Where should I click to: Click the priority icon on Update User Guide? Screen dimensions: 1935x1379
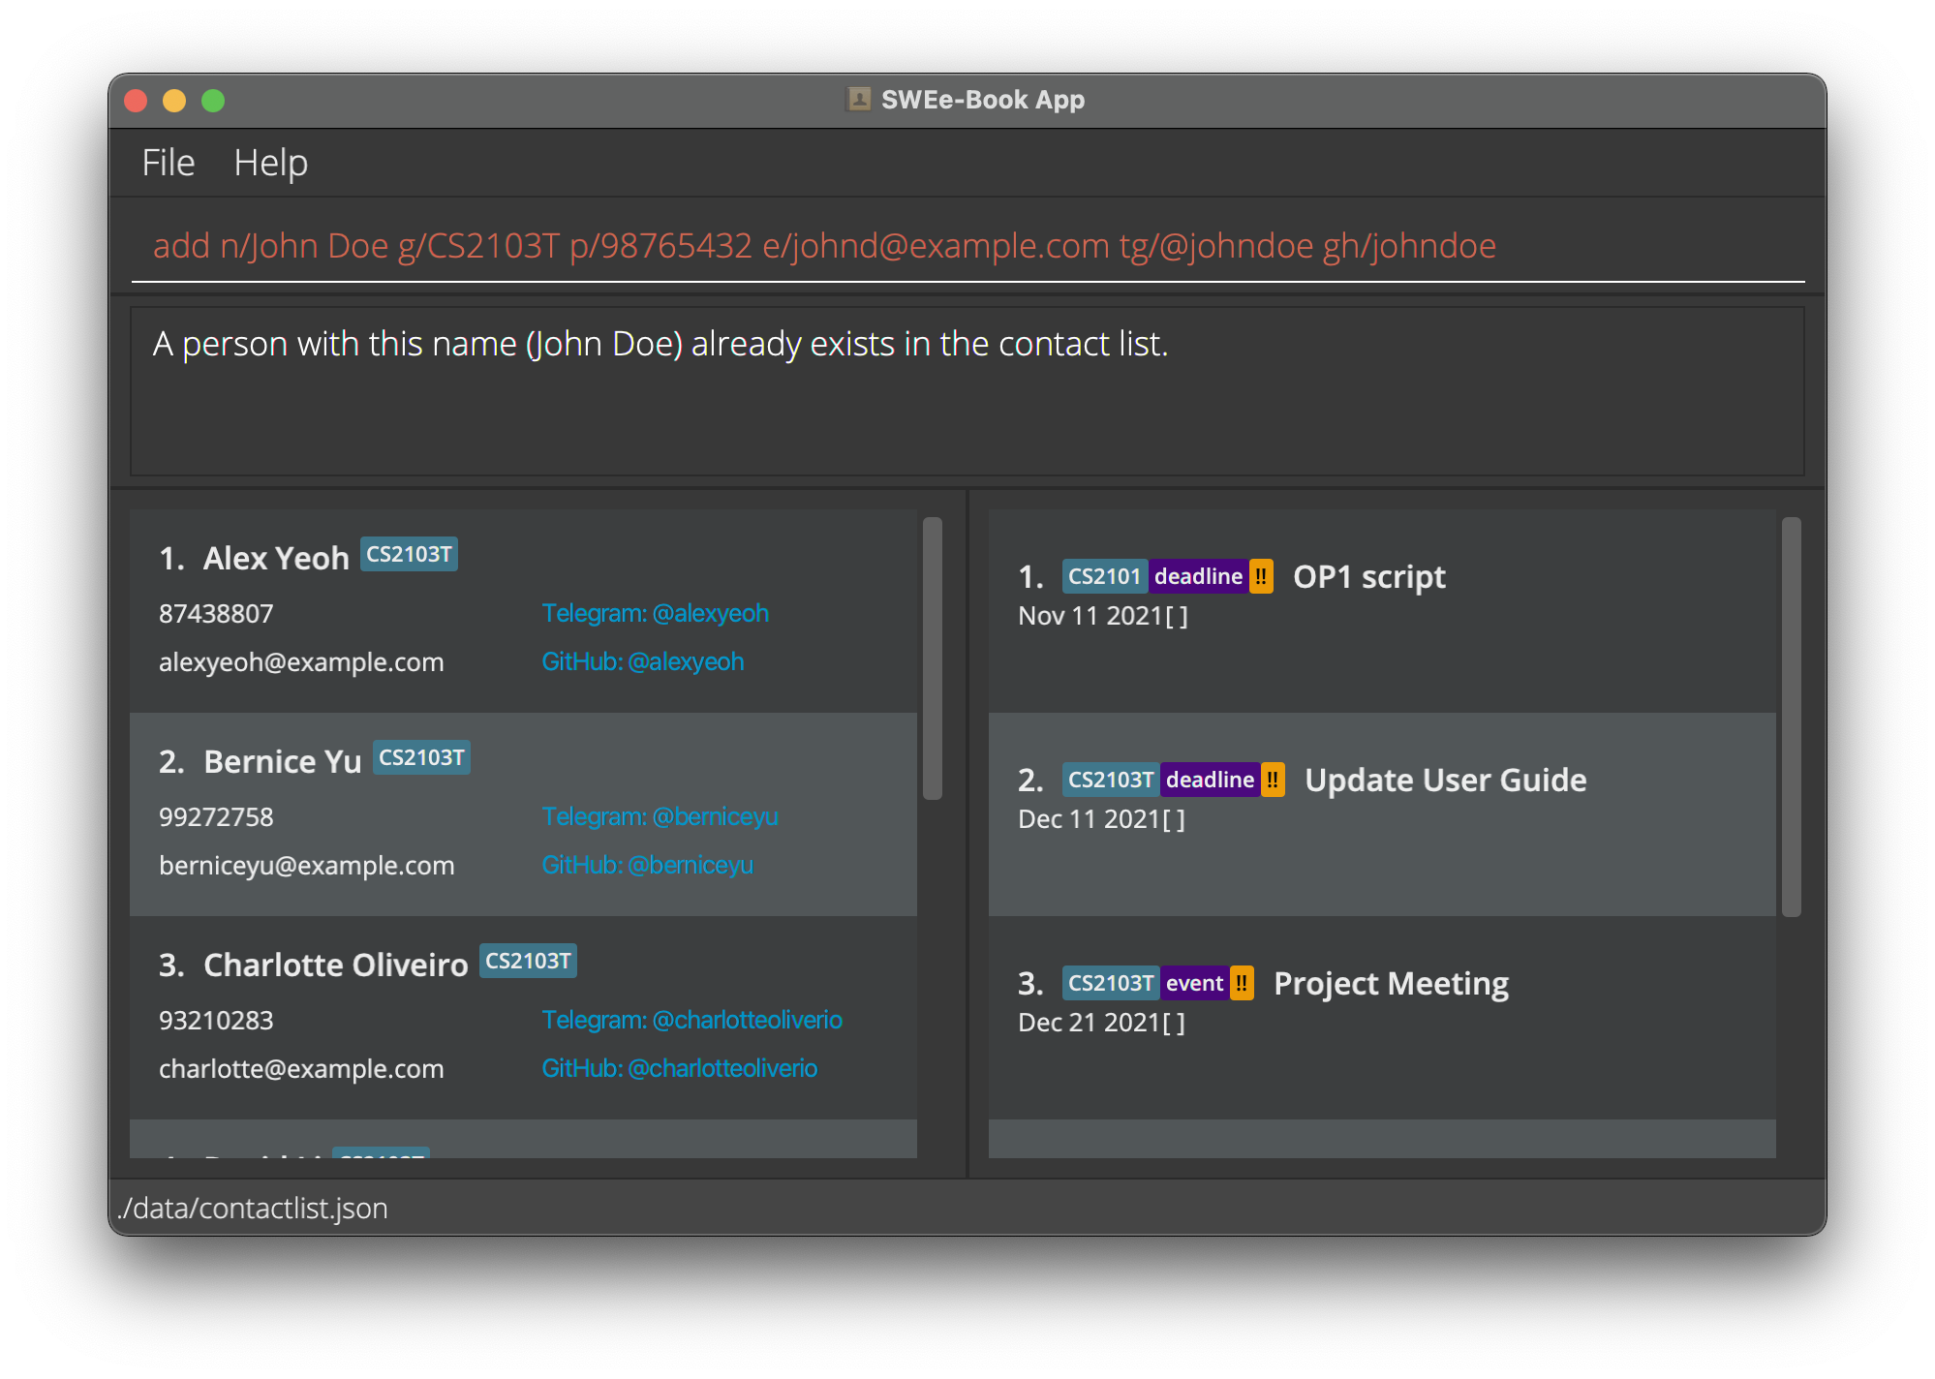coord(1273,781)
